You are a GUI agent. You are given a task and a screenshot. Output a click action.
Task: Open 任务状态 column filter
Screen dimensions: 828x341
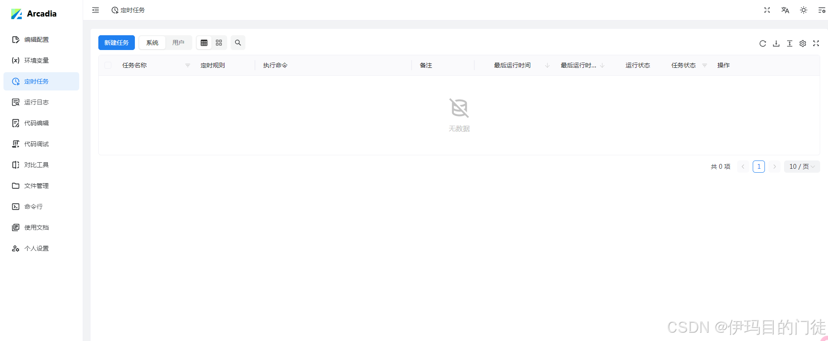[704, 65]
